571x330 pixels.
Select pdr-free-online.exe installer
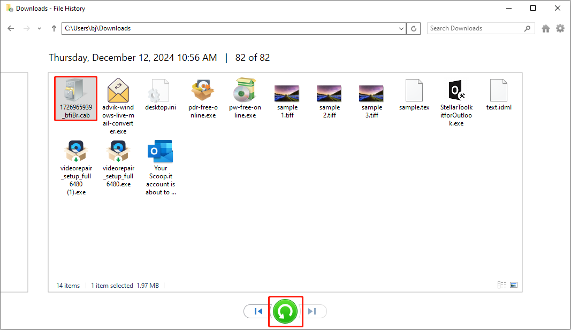(x=203, y=98)
